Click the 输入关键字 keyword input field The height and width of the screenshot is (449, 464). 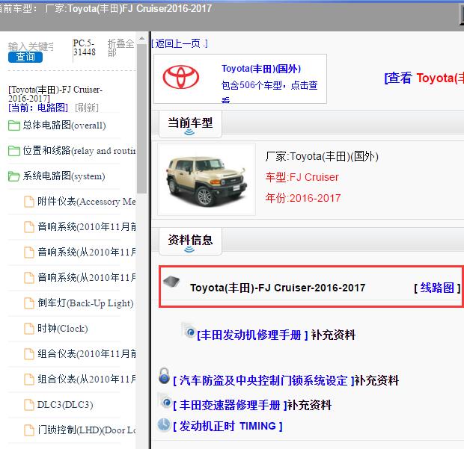(31, 46)
